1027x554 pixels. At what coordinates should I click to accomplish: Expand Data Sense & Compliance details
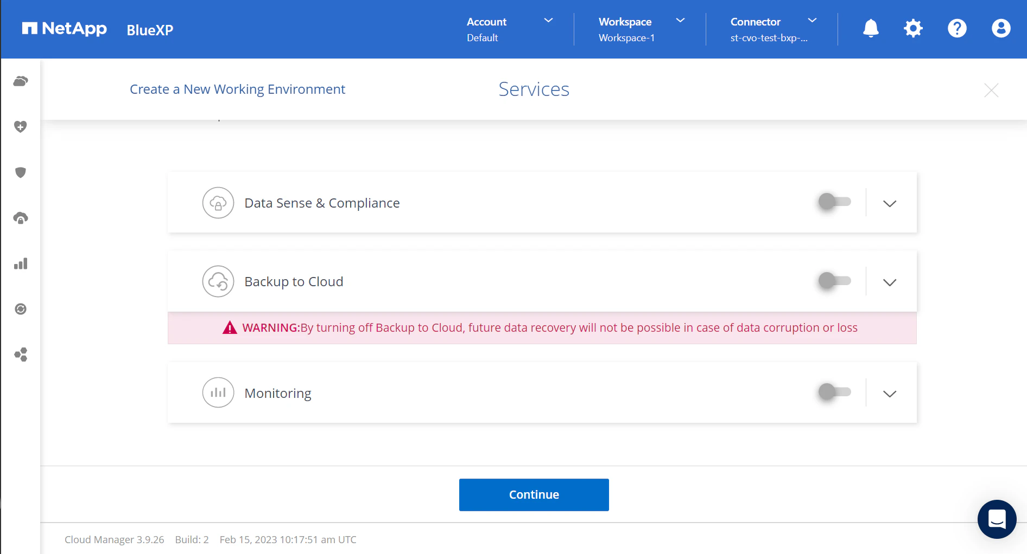click(890, 203)
